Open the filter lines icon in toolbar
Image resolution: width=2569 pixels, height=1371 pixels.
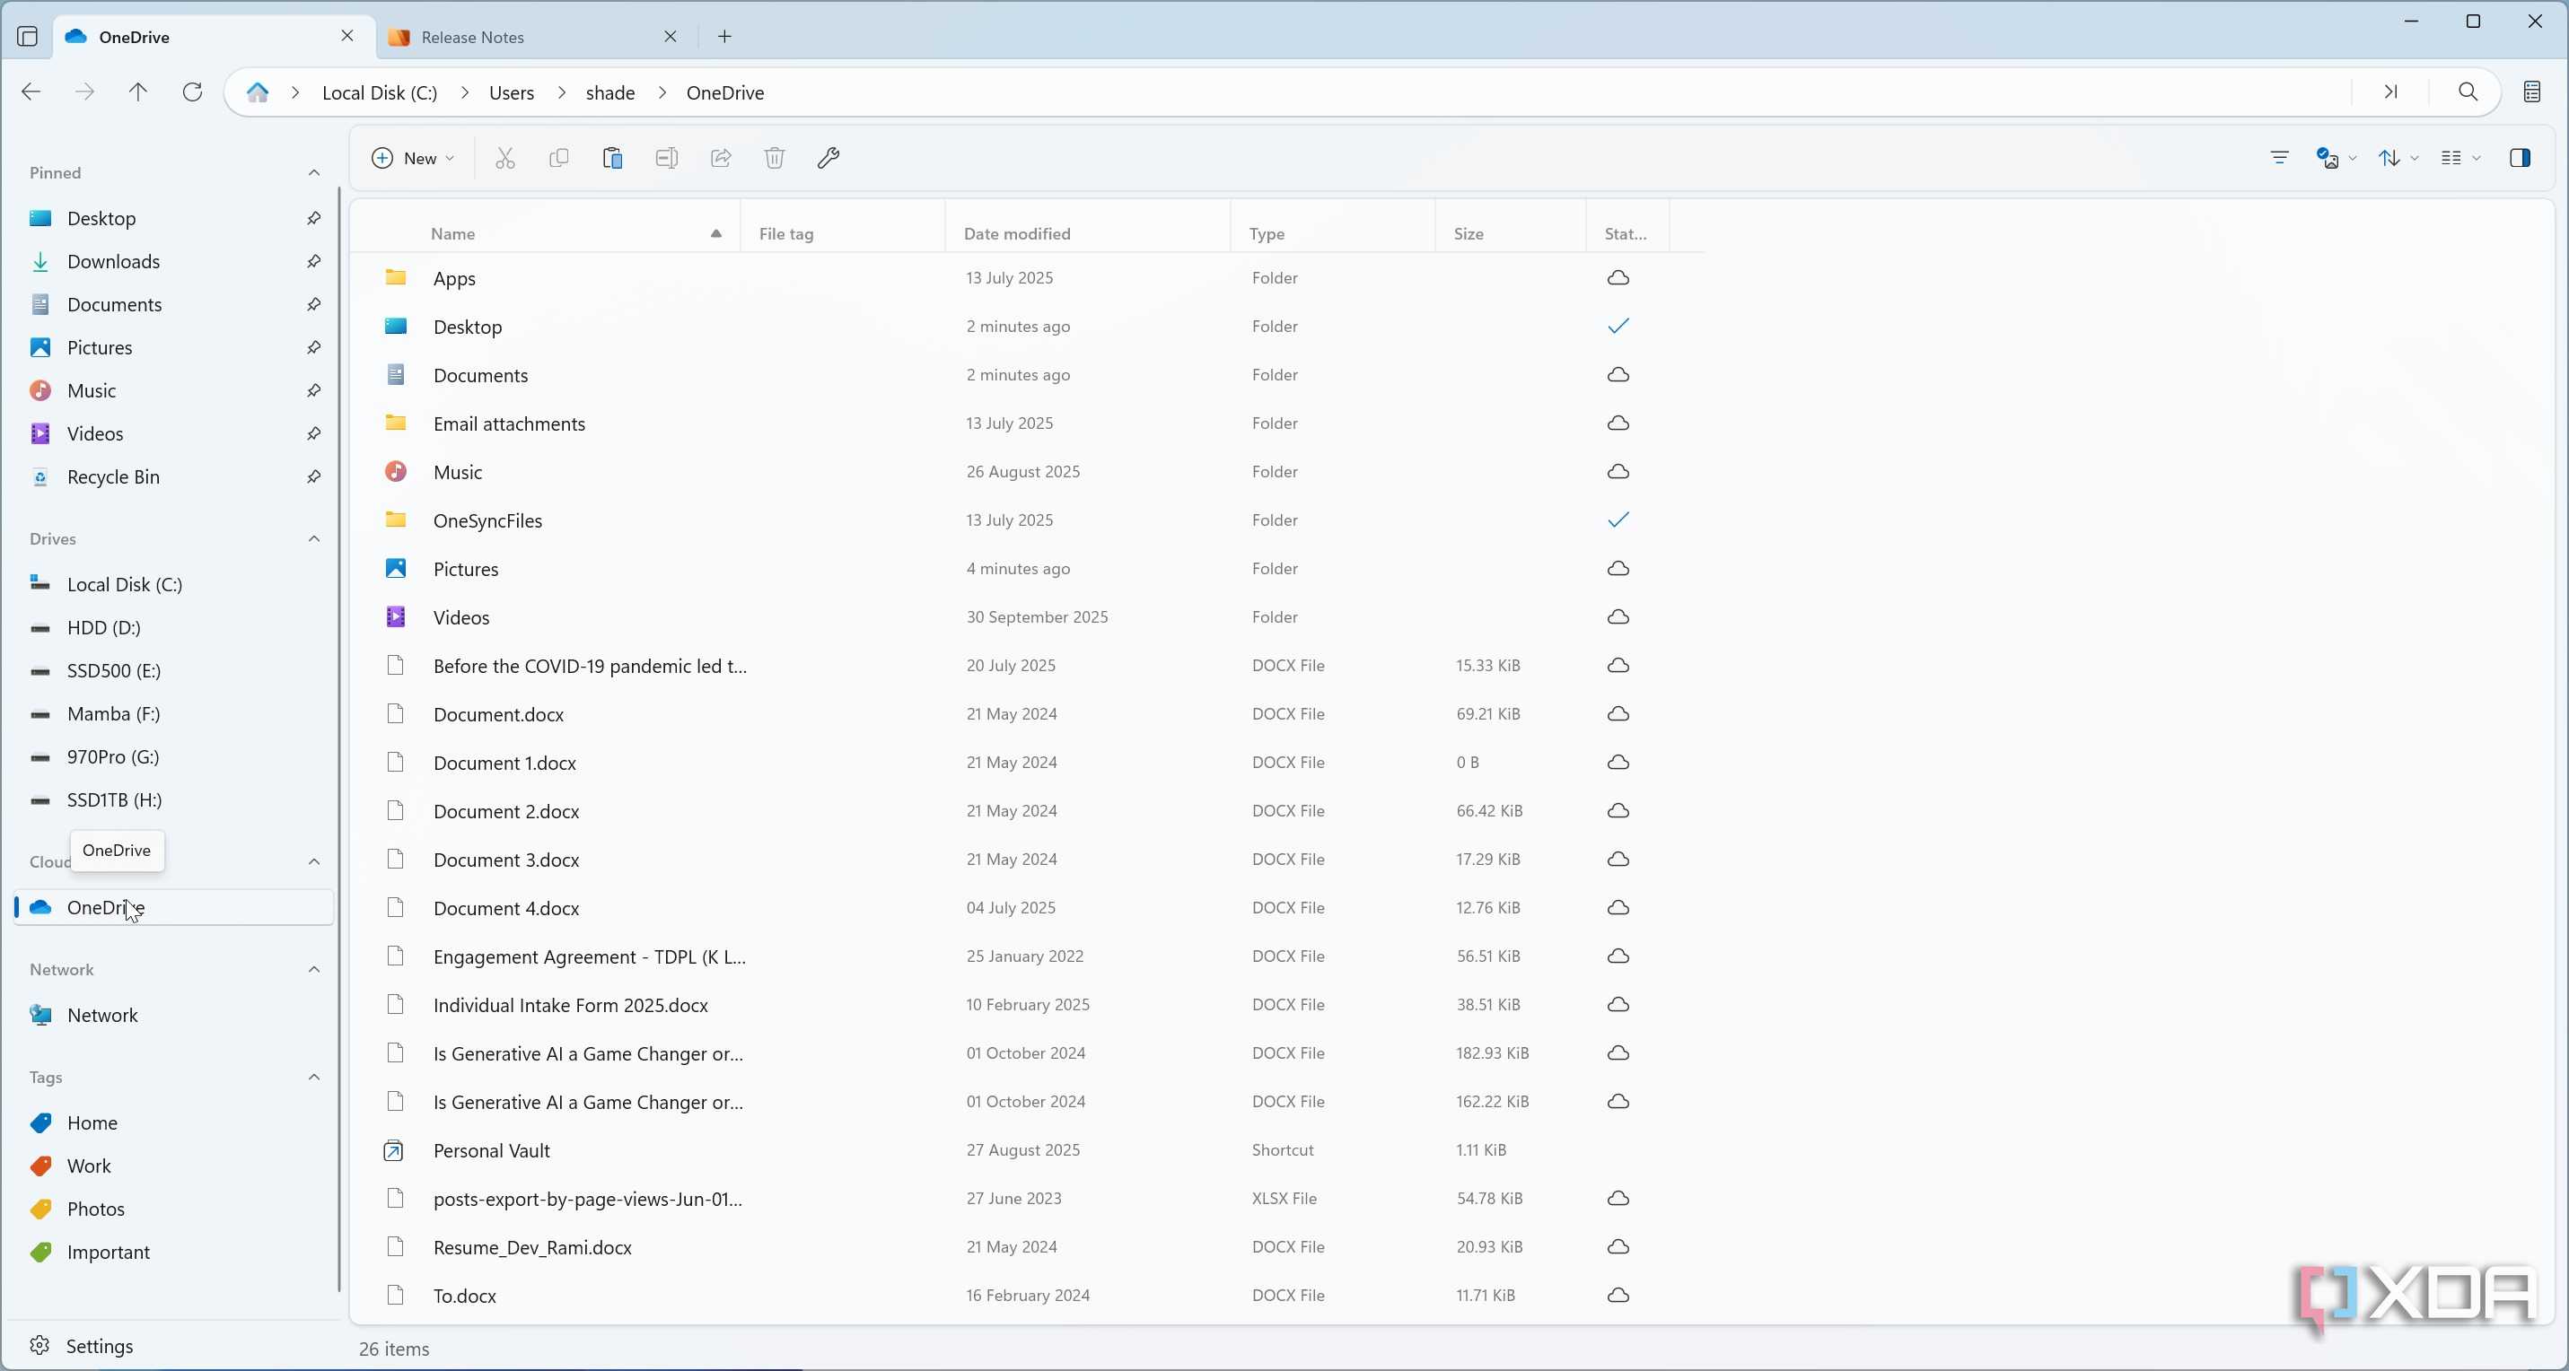tap(2279, 158)
